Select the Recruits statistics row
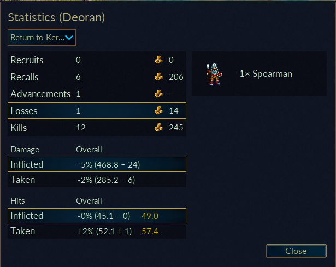The image size is (336, 267). pos(97,60)
